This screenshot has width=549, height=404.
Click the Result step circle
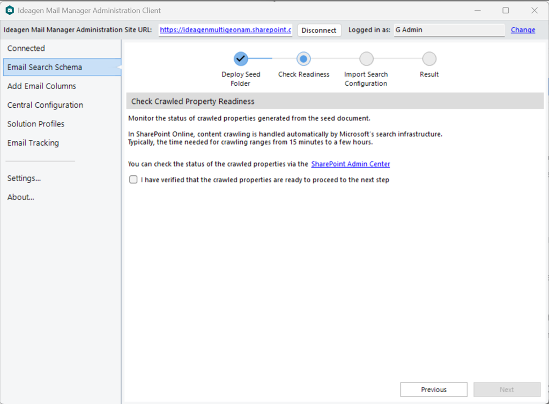(x=429, y=59)
